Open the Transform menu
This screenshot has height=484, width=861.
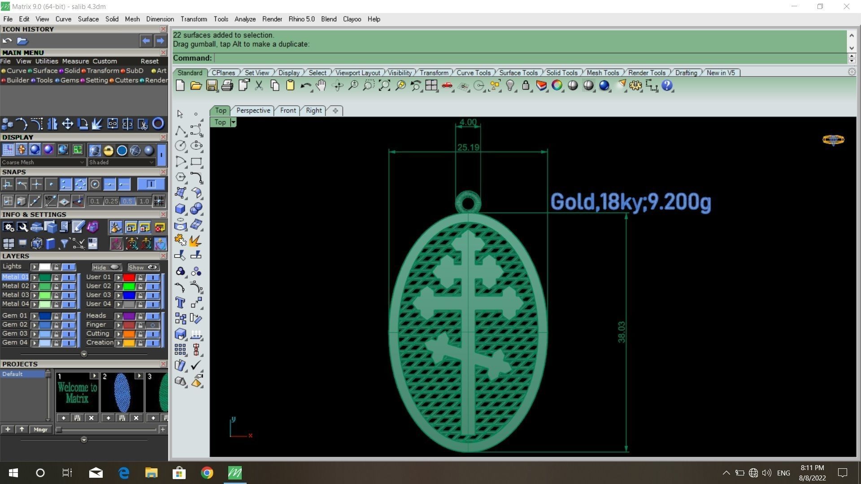coord(194,19)
